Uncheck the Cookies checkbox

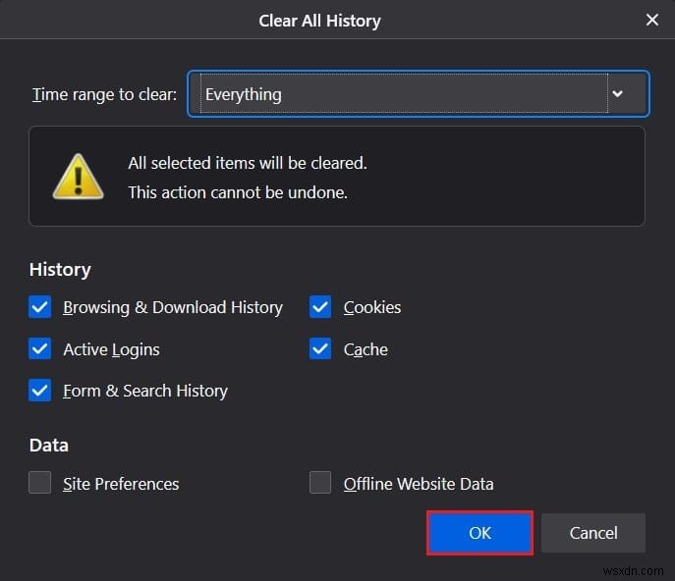point(320,307)
